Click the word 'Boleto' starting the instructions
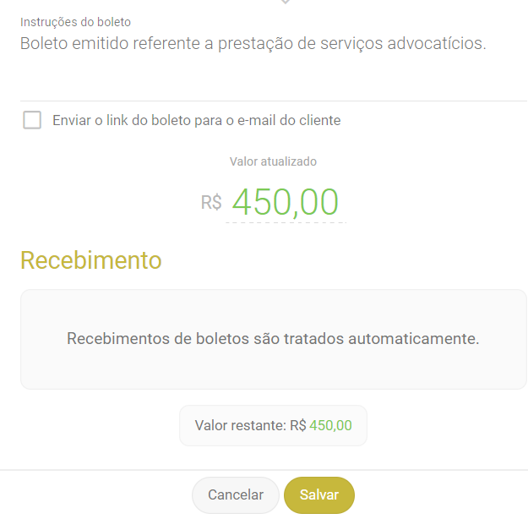Viewport: 528px width, 519px height. [x=42, y=43]
